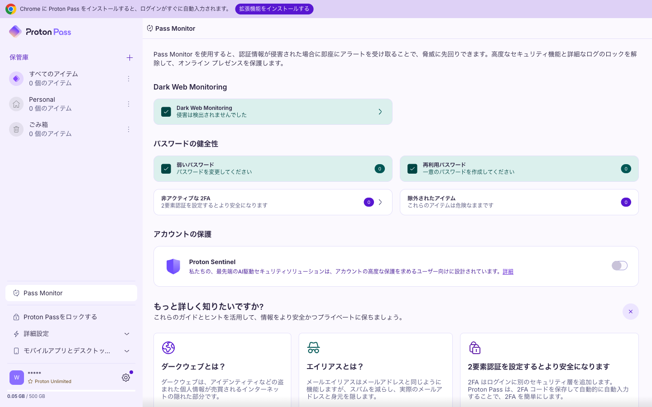Image resolution: width=652 pixels, height=407 pixels.
Task: Open settings with the gear icon
Action: [126, 378]
